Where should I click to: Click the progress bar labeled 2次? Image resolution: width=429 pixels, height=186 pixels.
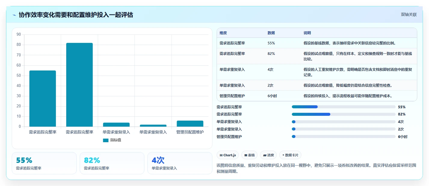(x=344, y=129)
